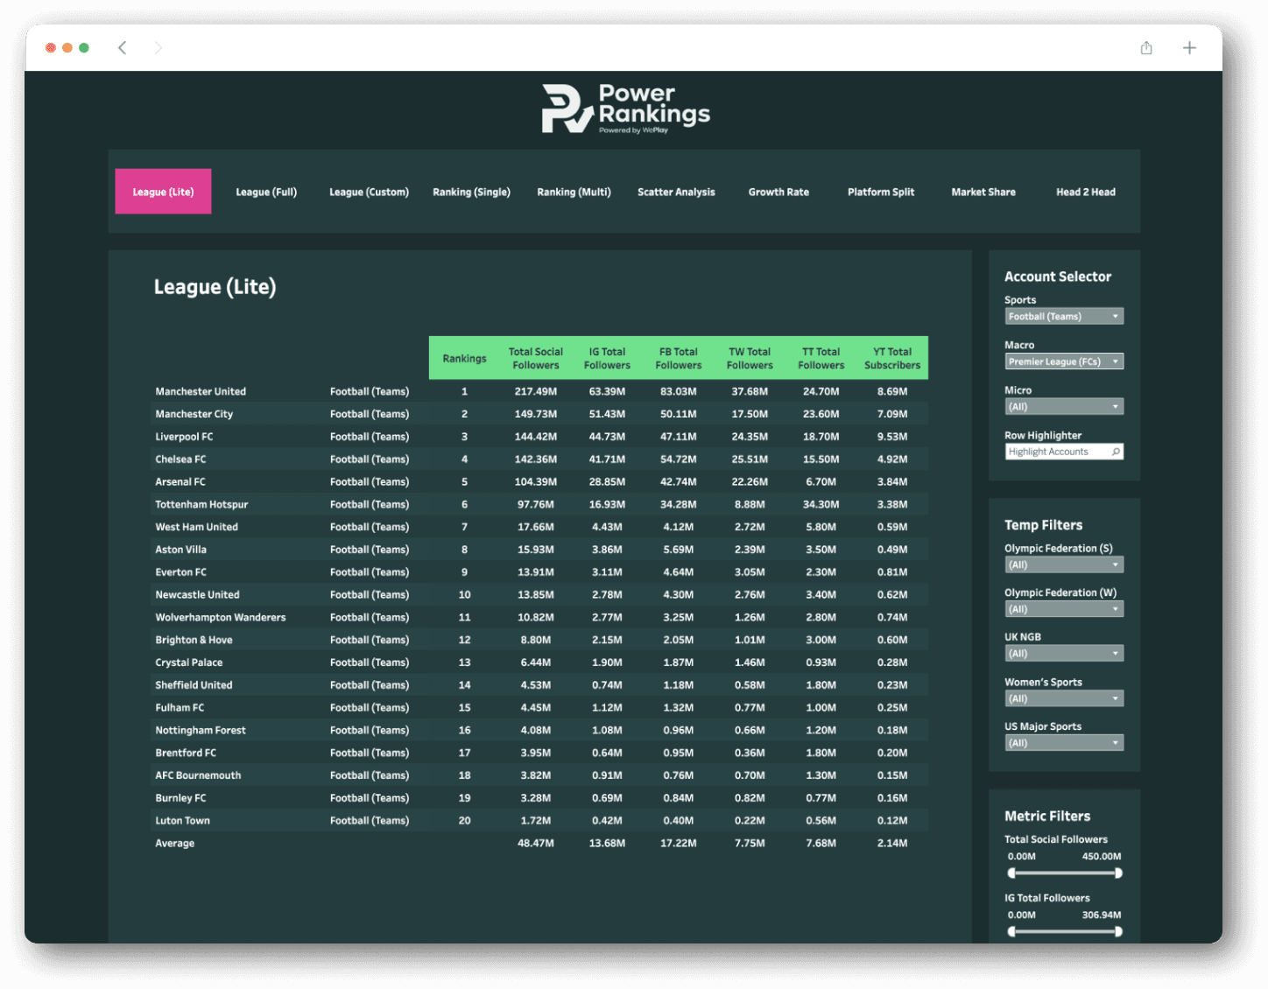Select the West Ham United row name
This screenshot has height=989, width=1268.
point(196,528)
